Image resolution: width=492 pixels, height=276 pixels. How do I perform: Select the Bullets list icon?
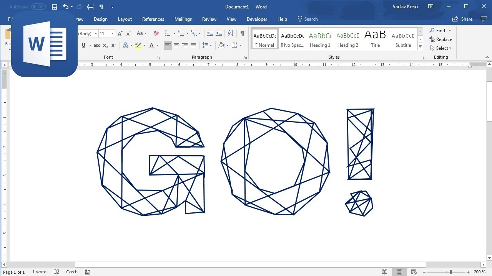coord(168,33)
